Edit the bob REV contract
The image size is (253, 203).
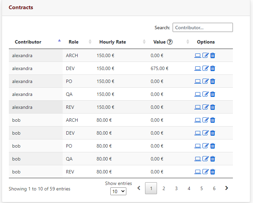pyautogui.click(x=206, y=171)
